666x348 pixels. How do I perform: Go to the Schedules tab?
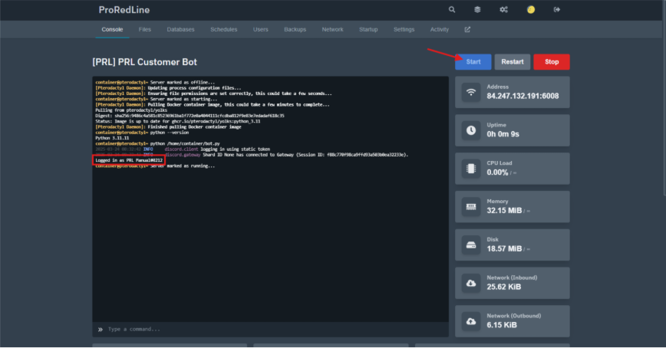(224, 29)
